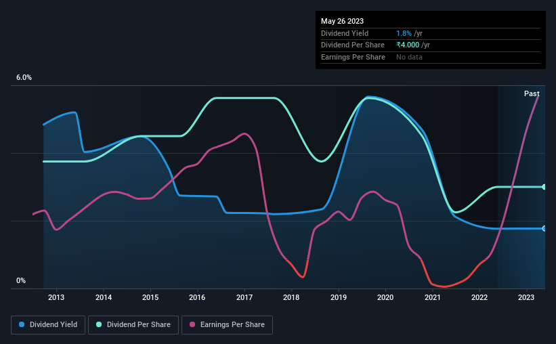556x344 pixels.
Task: Select the 2020 x-axis year label
Action: [385, 297]
